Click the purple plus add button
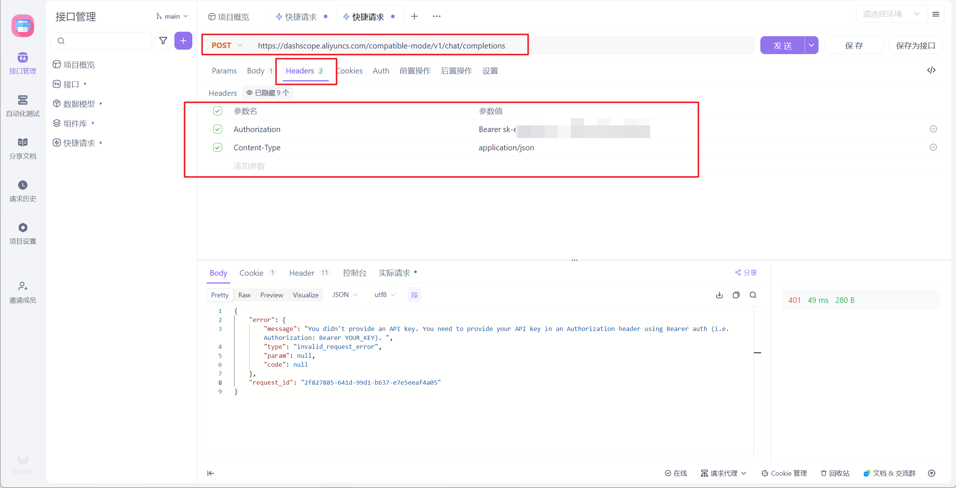 (183, 41)
